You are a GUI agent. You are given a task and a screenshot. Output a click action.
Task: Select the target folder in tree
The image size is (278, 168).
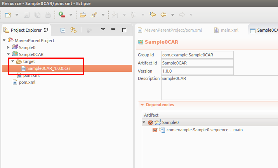coord(29,61)
